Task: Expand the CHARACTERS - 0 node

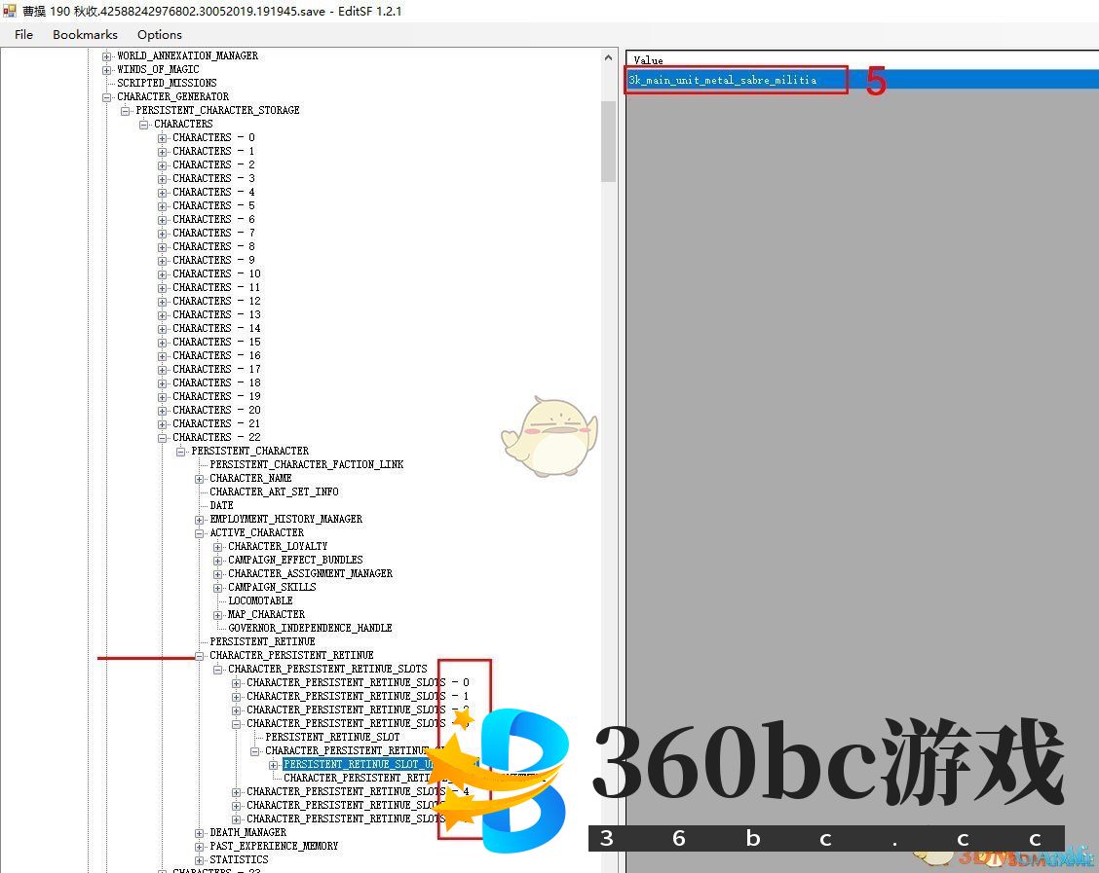Action: [x=163, y=138]
